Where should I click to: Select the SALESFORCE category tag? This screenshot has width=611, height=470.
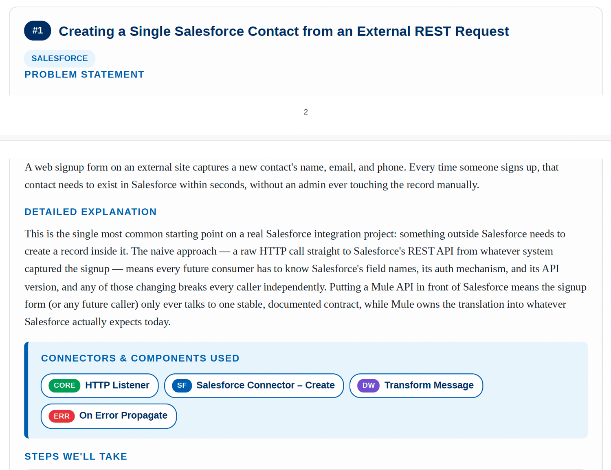59,58
